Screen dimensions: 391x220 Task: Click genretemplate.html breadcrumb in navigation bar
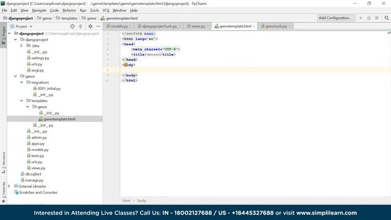pos(119,18)
